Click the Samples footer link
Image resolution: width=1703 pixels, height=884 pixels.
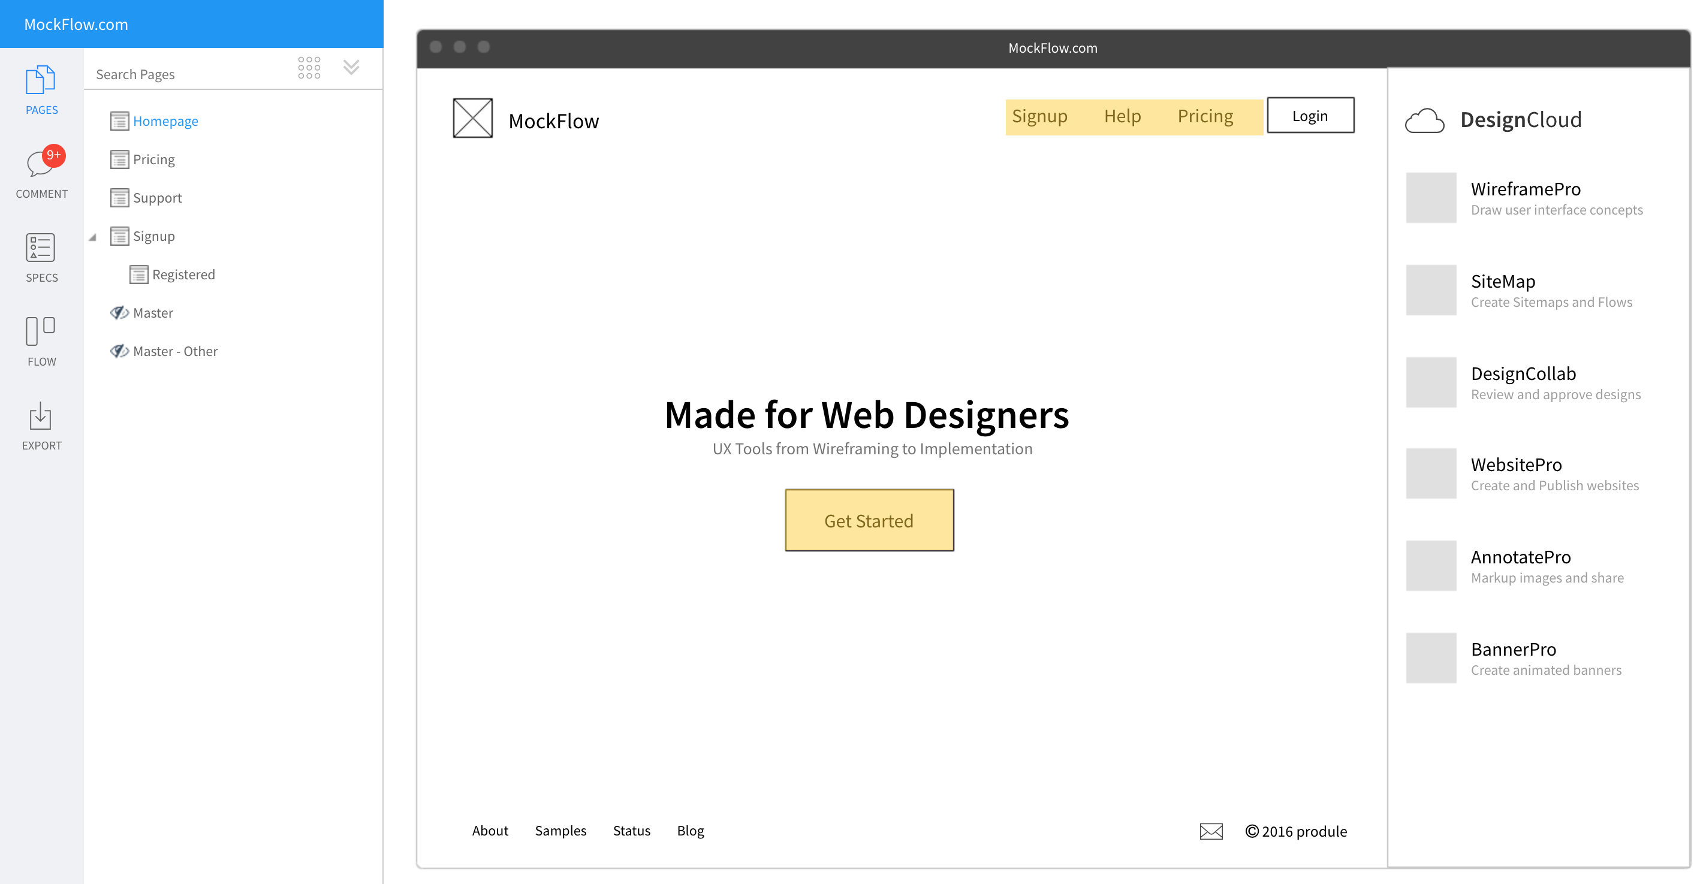tap(560, 831)
